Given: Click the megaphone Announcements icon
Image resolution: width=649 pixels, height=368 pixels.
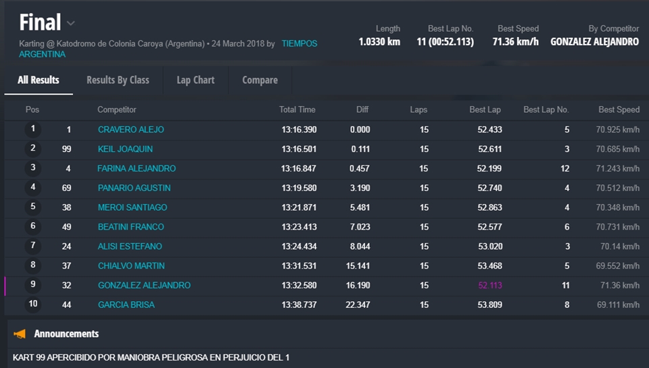Looking at the screenshot, I should pos(20,334).
